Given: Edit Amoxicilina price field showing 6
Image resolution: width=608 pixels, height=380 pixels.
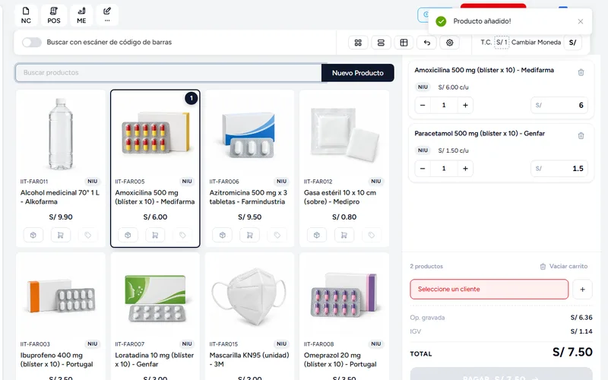Looking at the screenshot, I should point(559,105).
